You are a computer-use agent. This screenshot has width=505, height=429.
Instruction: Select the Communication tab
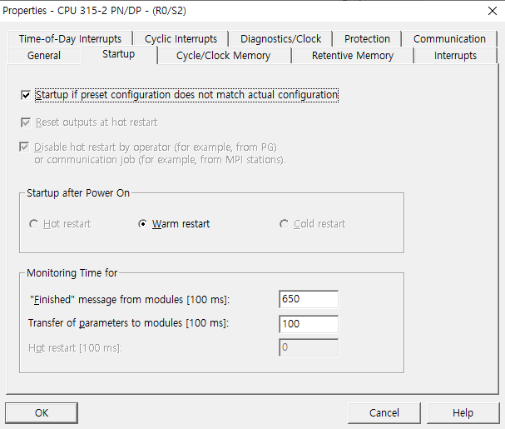449,38
